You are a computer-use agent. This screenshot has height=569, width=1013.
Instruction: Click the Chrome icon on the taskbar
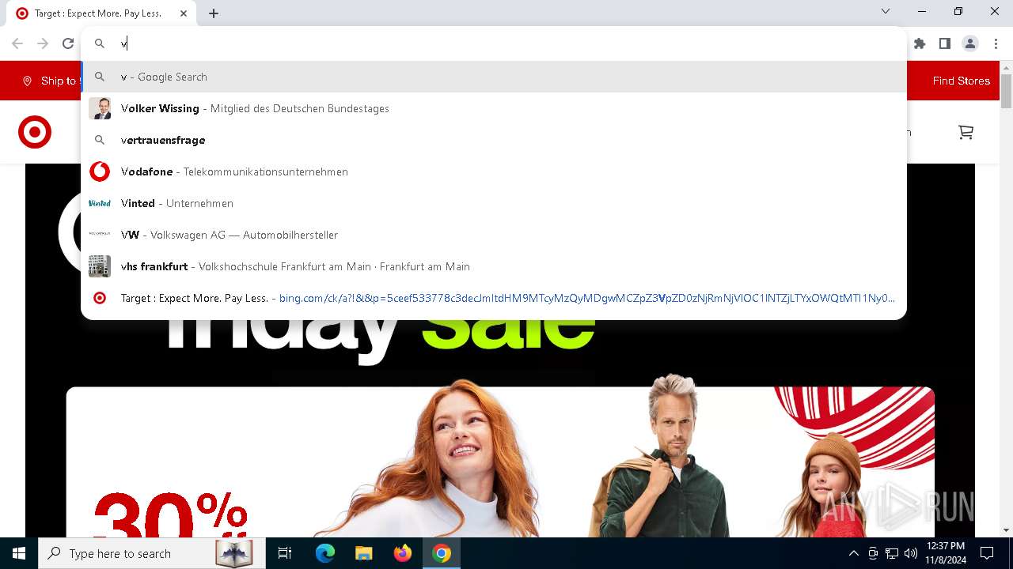pyautogui.click(x=442, y=553)
